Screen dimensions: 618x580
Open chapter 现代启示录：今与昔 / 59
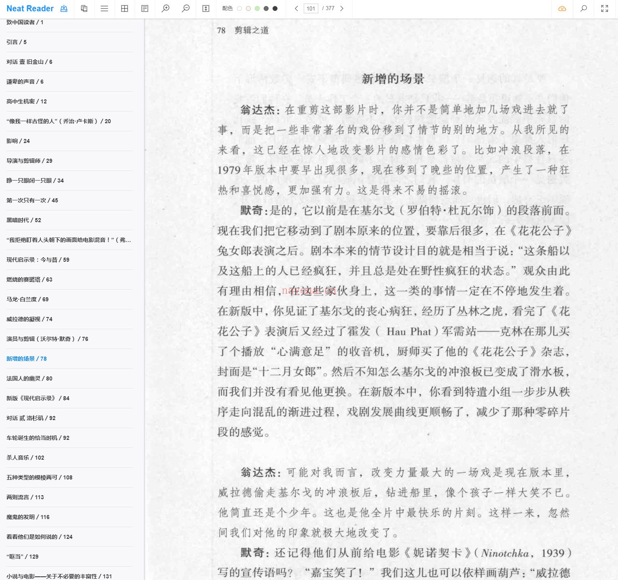tap(38, 260)
